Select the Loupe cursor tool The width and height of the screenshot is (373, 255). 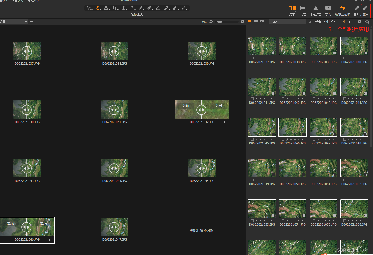pyautogui.click(x=106, y=8)
